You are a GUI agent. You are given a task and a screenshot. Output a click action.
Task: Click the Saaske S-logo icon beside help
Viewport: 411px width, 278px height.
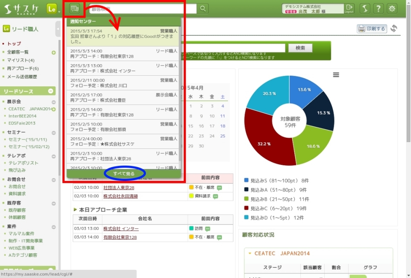coord(365,9)
